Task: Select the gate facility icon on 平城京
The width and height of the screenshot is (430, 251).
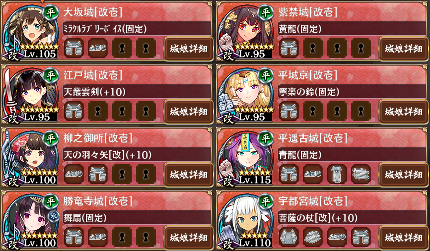Action: (289, 111)
